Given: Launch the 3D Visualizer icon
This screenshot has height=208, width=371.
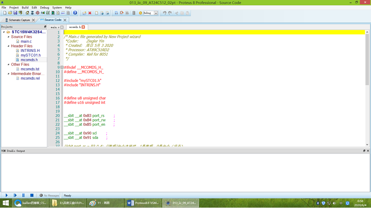Looking at the screenshot, I should click(x=43, y=13).
